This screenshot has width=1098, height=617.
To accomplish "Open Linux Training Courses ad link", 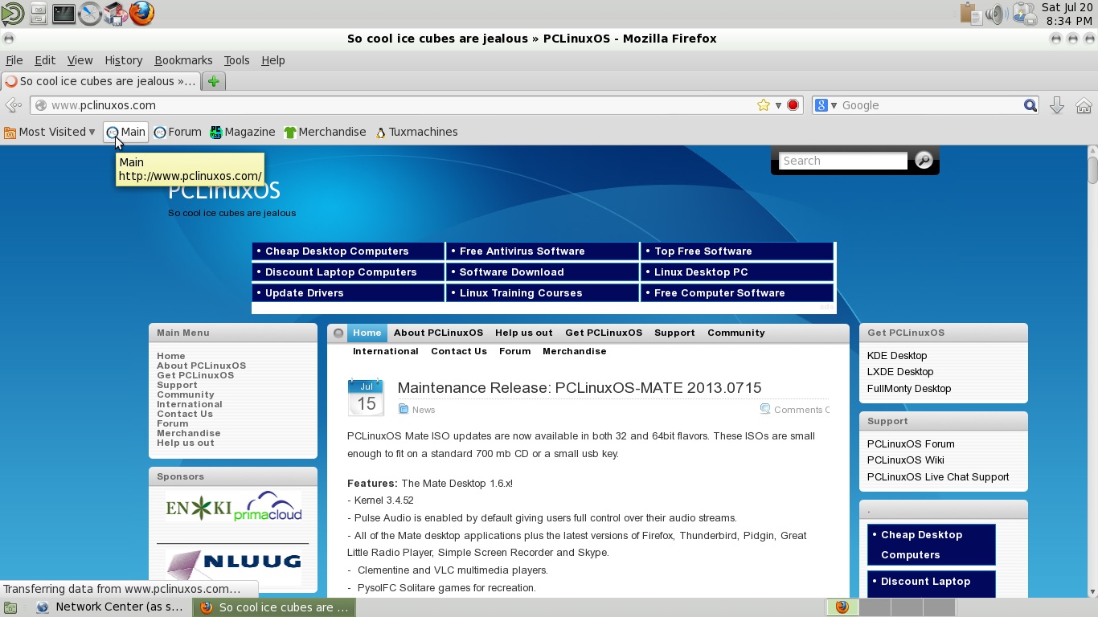I will pos(521,293).
